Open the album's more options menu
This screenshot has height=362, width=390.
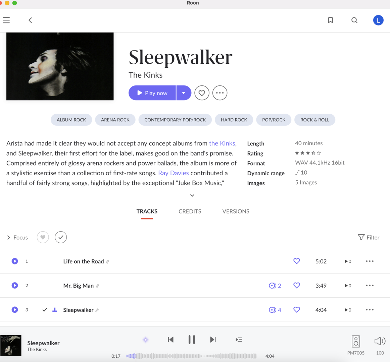(x=220, y=93)
